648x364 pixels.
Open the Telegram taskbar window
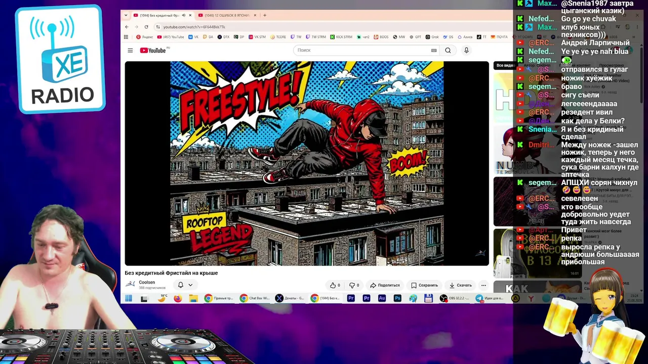pos(490,298)
